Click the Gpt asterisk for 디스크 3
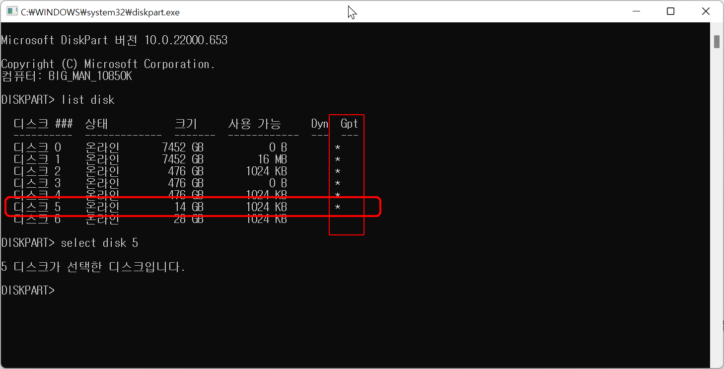 pos(338,184)
